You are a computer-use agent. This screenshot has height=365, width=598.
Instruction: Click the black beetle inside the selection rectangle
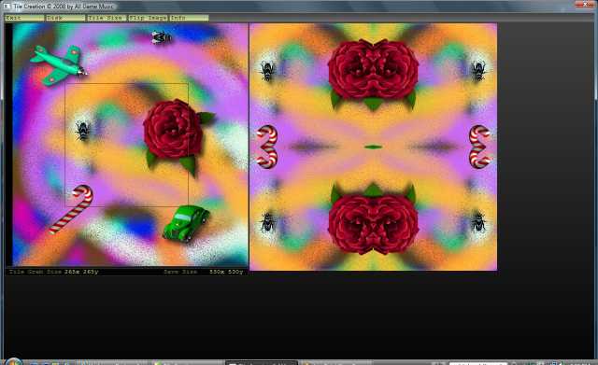click(82, 131)
